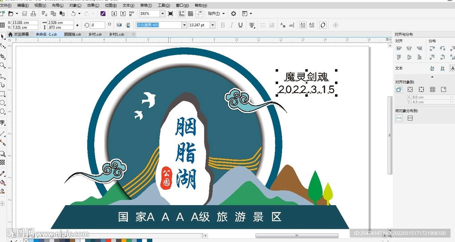Open the font size dropdown
This screenshot has height=242, width=455.
[212, 25]
